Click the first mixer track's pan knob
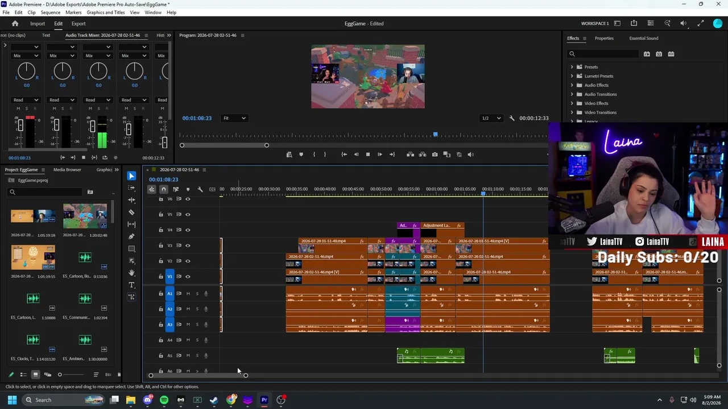This screenshot has width=728, height=409. pos(26,71)
